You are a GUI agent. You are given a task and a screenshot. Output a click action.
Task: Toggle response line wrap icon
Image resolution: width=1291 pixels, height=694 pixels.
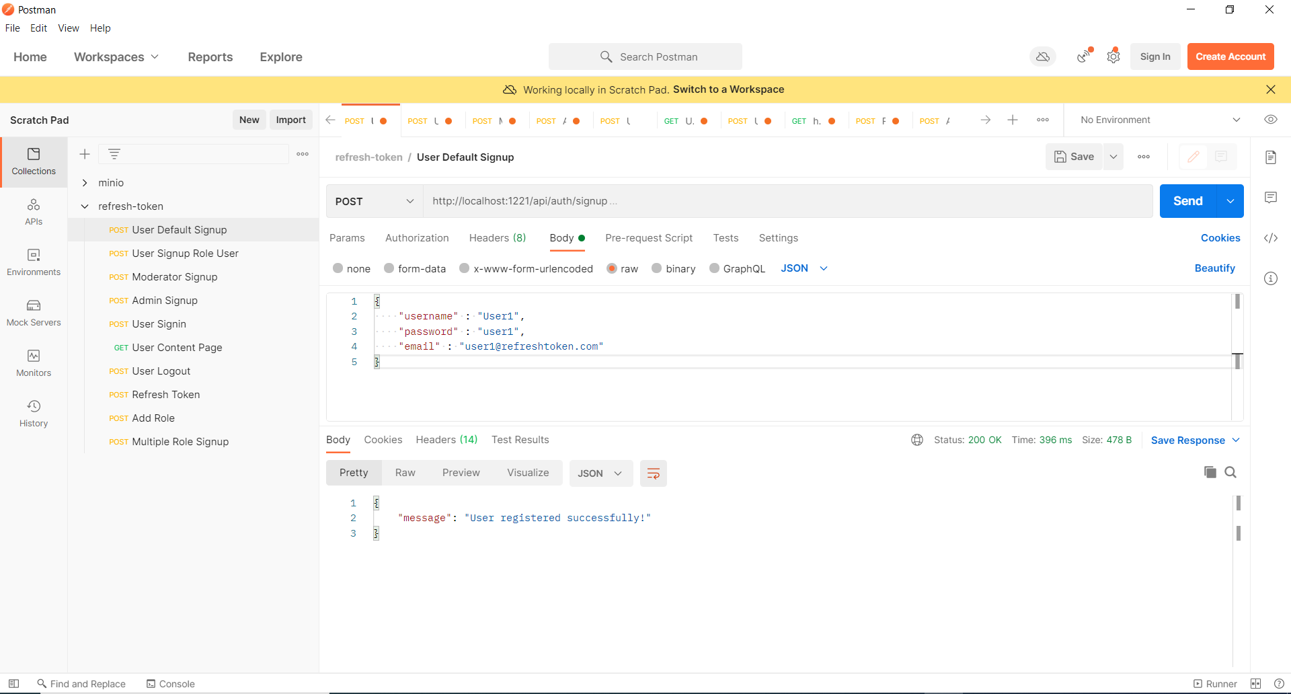tap(653, 473)
